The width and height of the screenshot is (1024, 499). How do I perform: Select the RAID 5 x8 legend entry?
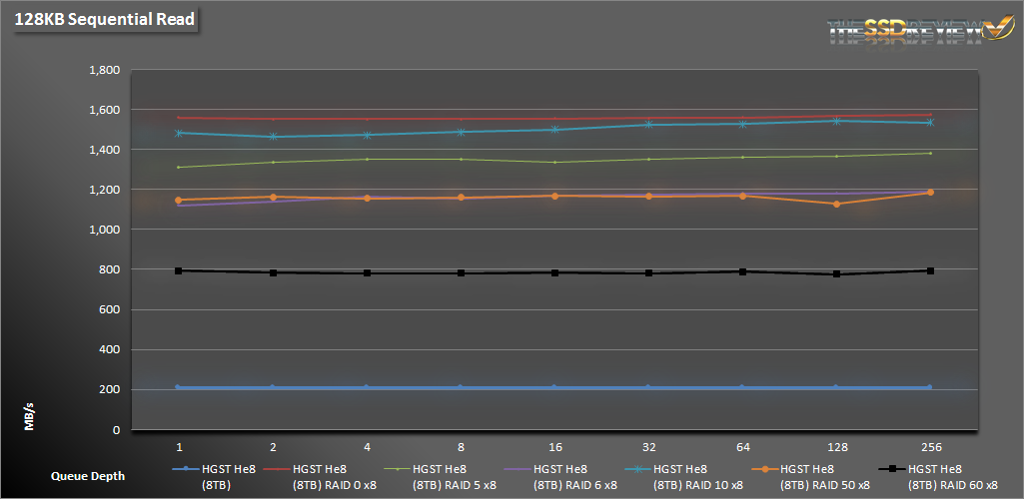point(443,476)
